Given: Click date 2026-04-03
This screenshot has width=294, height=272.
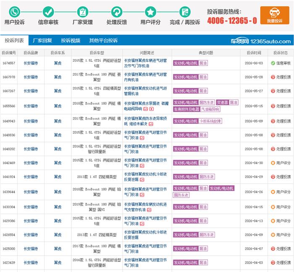Looking at the screenshot, I should coord(254,263).
